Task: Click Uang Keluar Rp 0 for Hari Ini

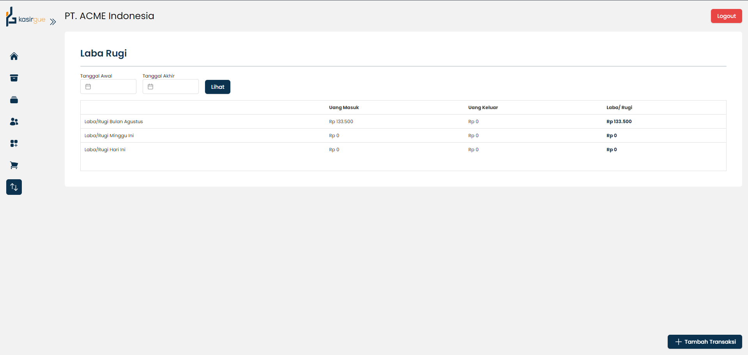Action: (473, 150)
